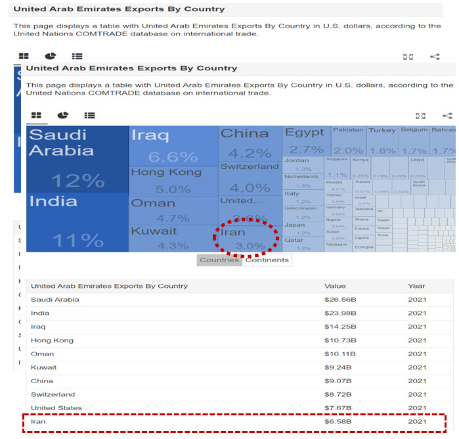Image resolution: width=459 pixels, height=439 pixels.
Task: Click list view icon in back page
Action: click(x=77, y=57)
